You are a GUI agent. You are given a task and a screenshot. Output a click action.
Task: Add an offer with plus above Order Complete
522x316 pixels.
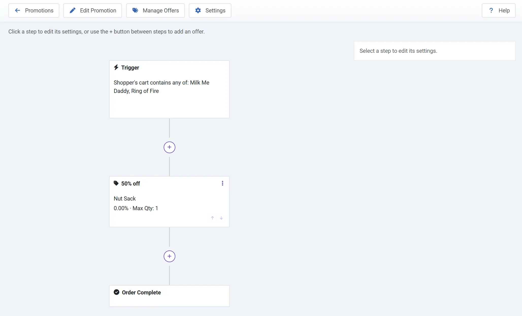(169, 256)
